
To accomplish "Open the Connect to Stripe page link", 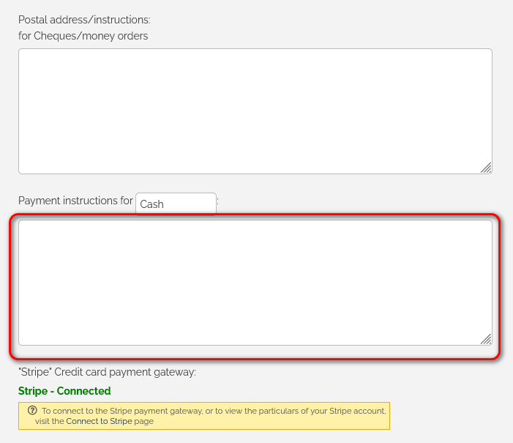I will pyautogui.click(x=99, y=421).
